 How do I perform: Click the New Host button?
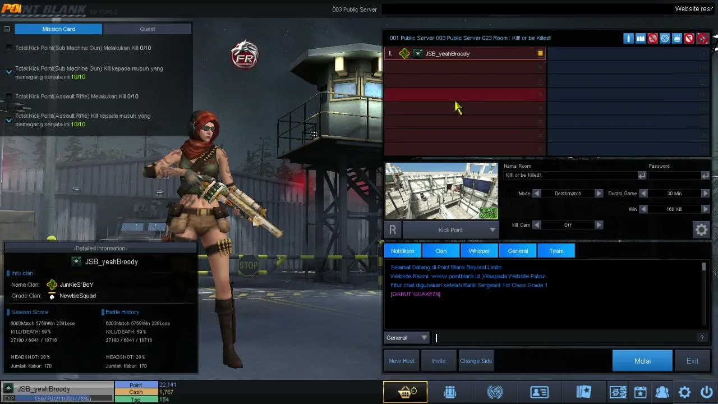402,361
